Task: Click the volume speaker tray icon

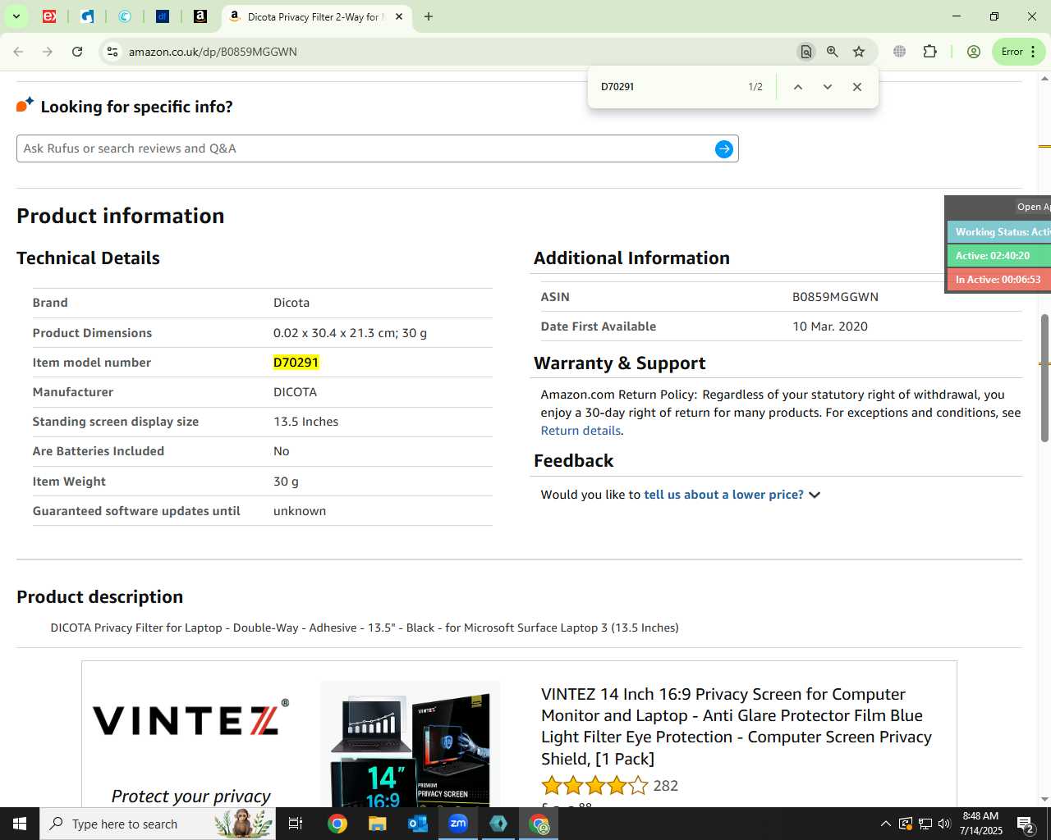Action: click(x=944, y=824)
